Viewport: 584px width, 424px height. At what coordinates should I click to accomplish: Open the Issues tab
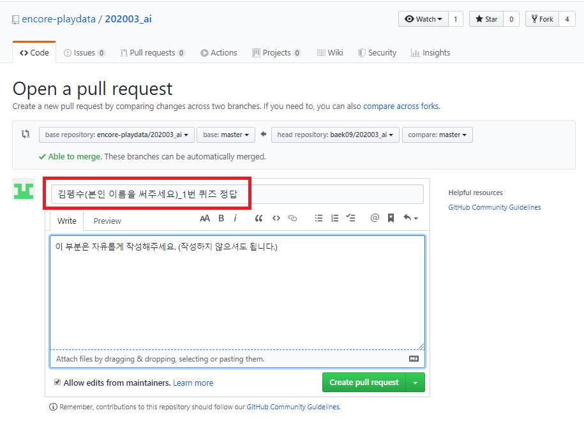click(84, 53)
